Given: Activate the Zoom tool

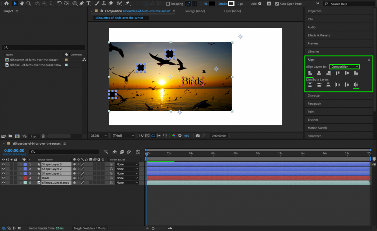Looking at the screenshot, I should point(28,3).
